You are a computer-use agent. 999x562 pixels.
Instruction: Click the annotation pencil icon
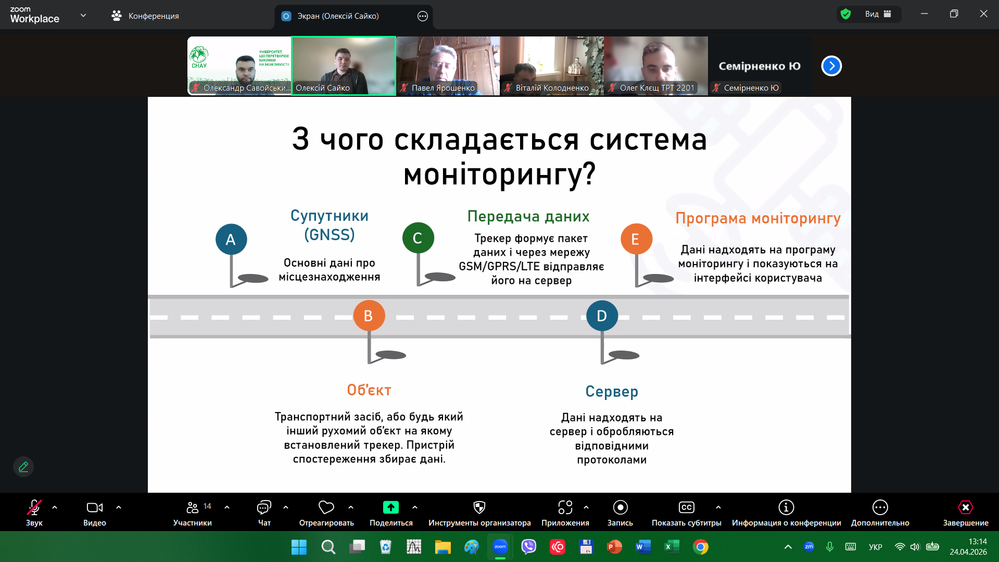coord(23,467)
